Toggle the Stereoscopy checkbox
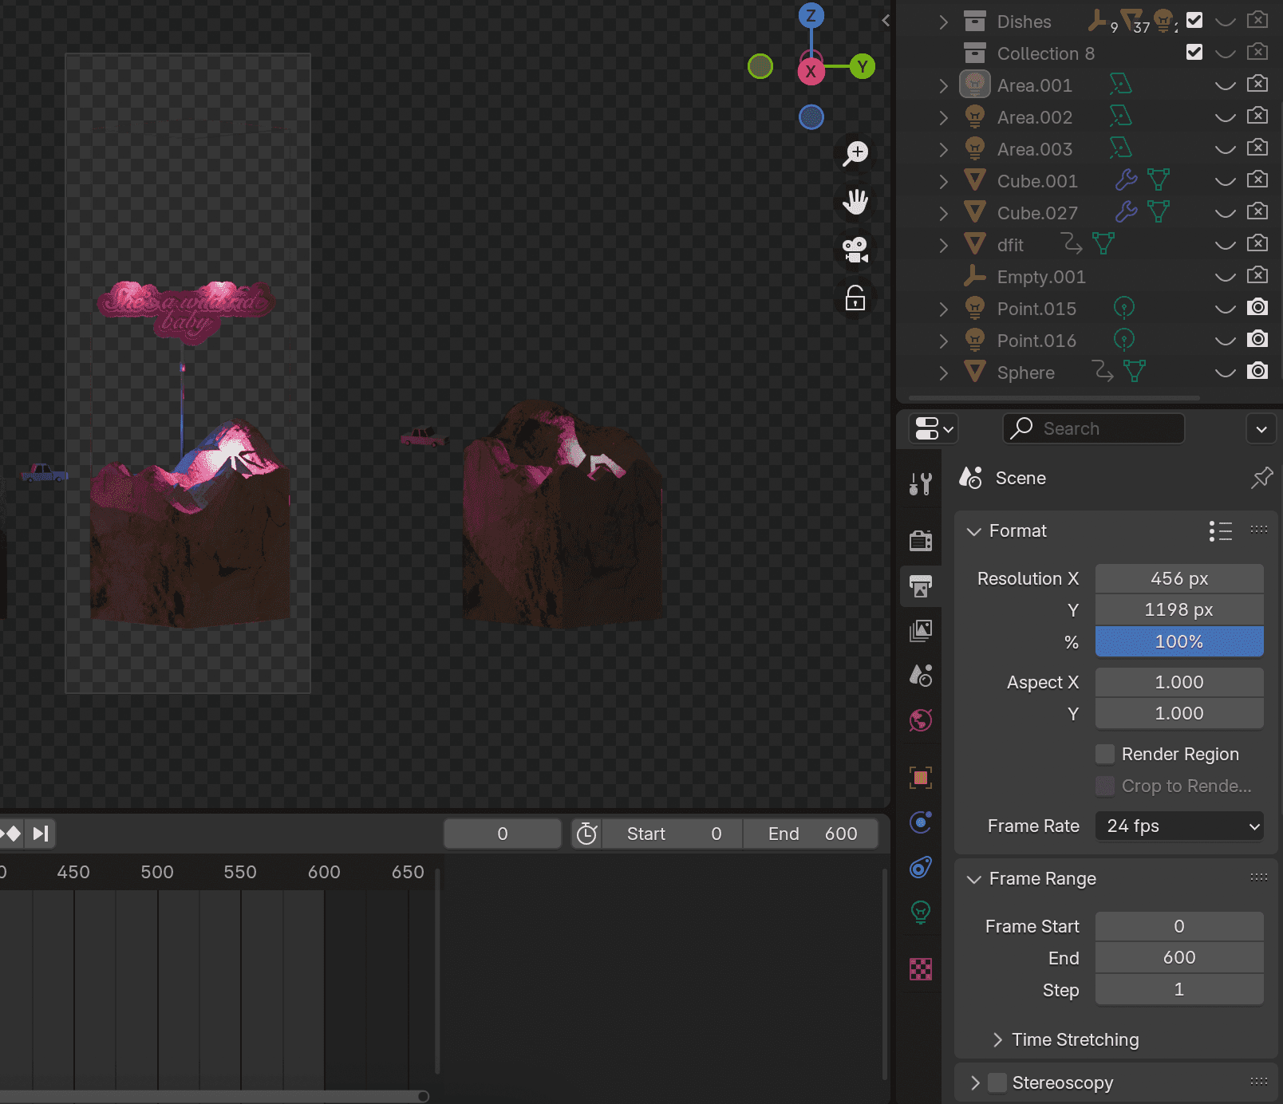Screen dimensions: 1283x1104 [x=997, y=1082]
